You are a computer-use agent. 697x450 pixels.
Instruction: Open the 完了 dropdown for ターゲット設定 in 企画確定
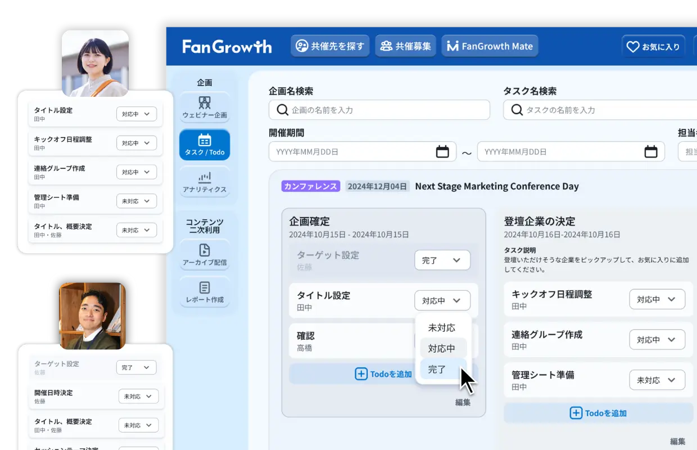(442, 260)
